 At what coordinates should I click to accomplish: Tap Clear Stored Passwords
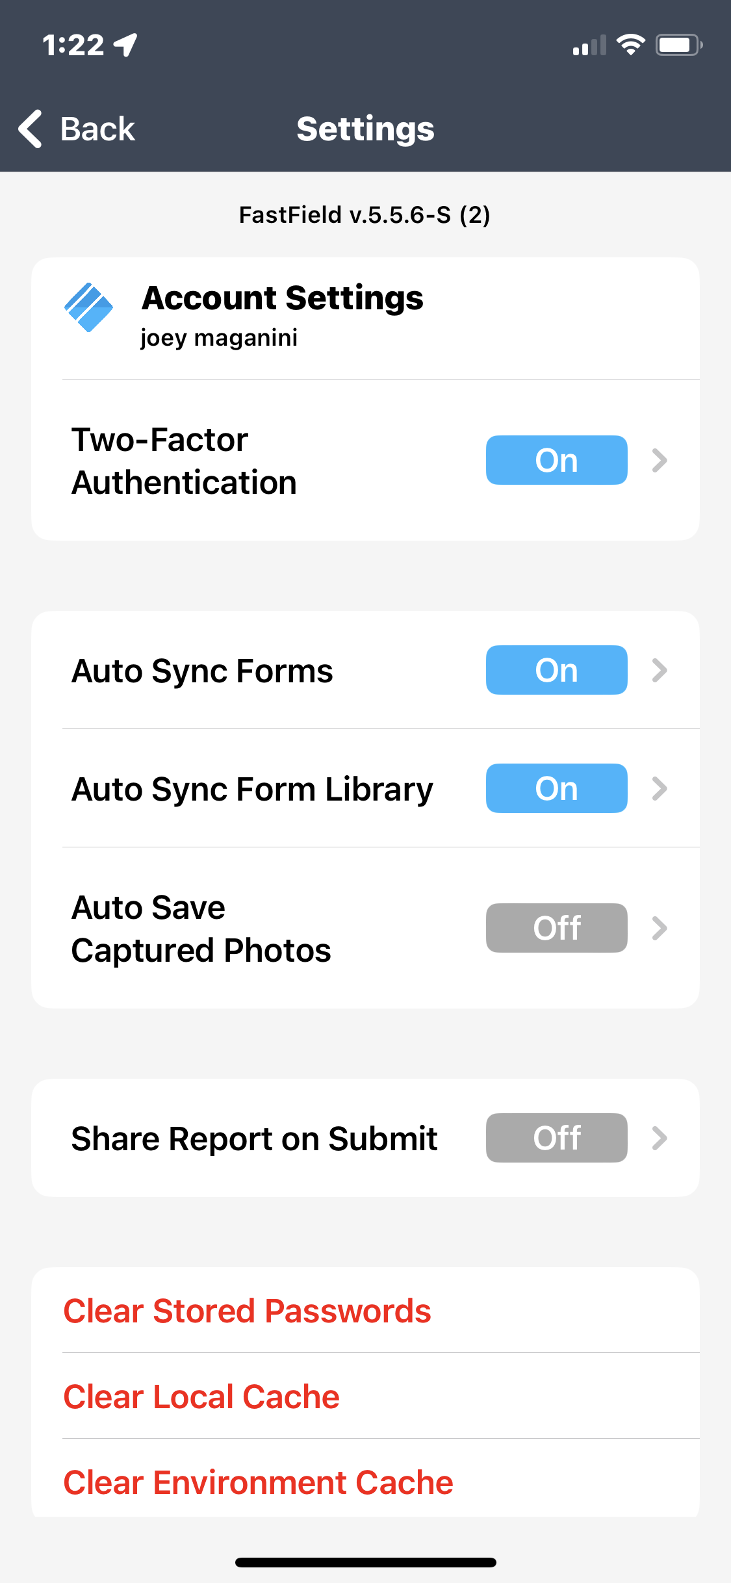point(247,1311)
